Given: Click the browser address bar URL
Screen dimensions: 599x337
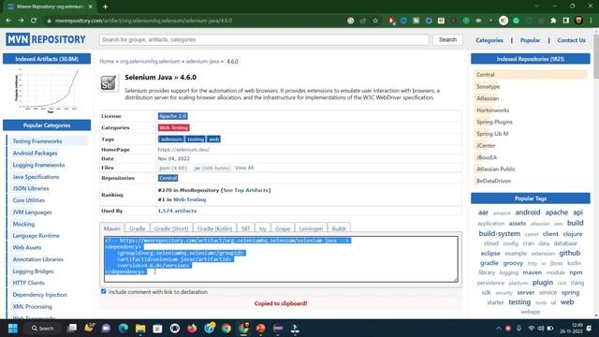Looking at the screenshot, I should (x=143, y=21).
